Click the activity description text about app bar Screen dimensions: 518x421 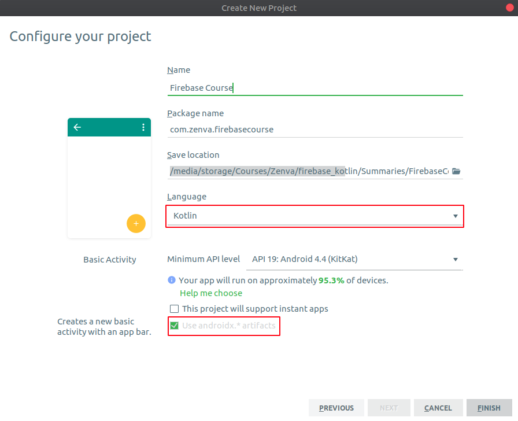[104, 327]
